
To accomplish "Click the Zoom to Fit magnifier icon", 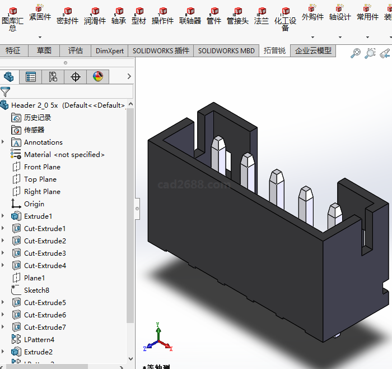I will click(x=356, y=53).
